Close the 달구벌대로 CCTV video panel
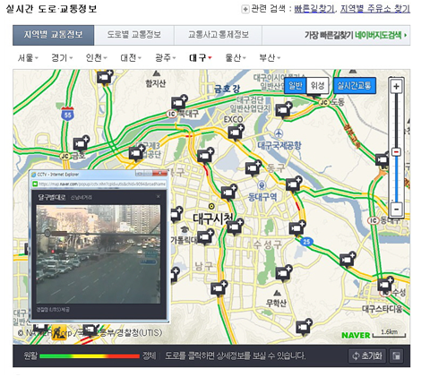Image resolution: width=421 pixels, height=377 pixels. point(159,196)
